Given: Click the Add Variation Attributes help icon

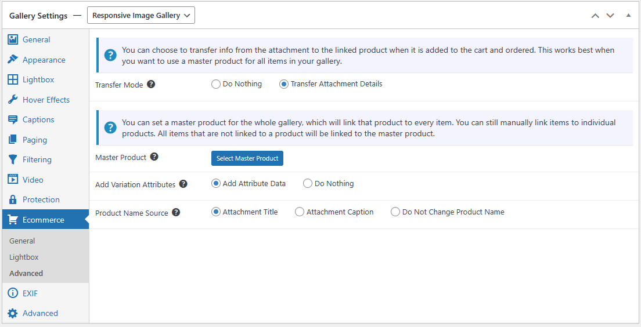Looking at the screenshot, I should (x=183, y=184).
